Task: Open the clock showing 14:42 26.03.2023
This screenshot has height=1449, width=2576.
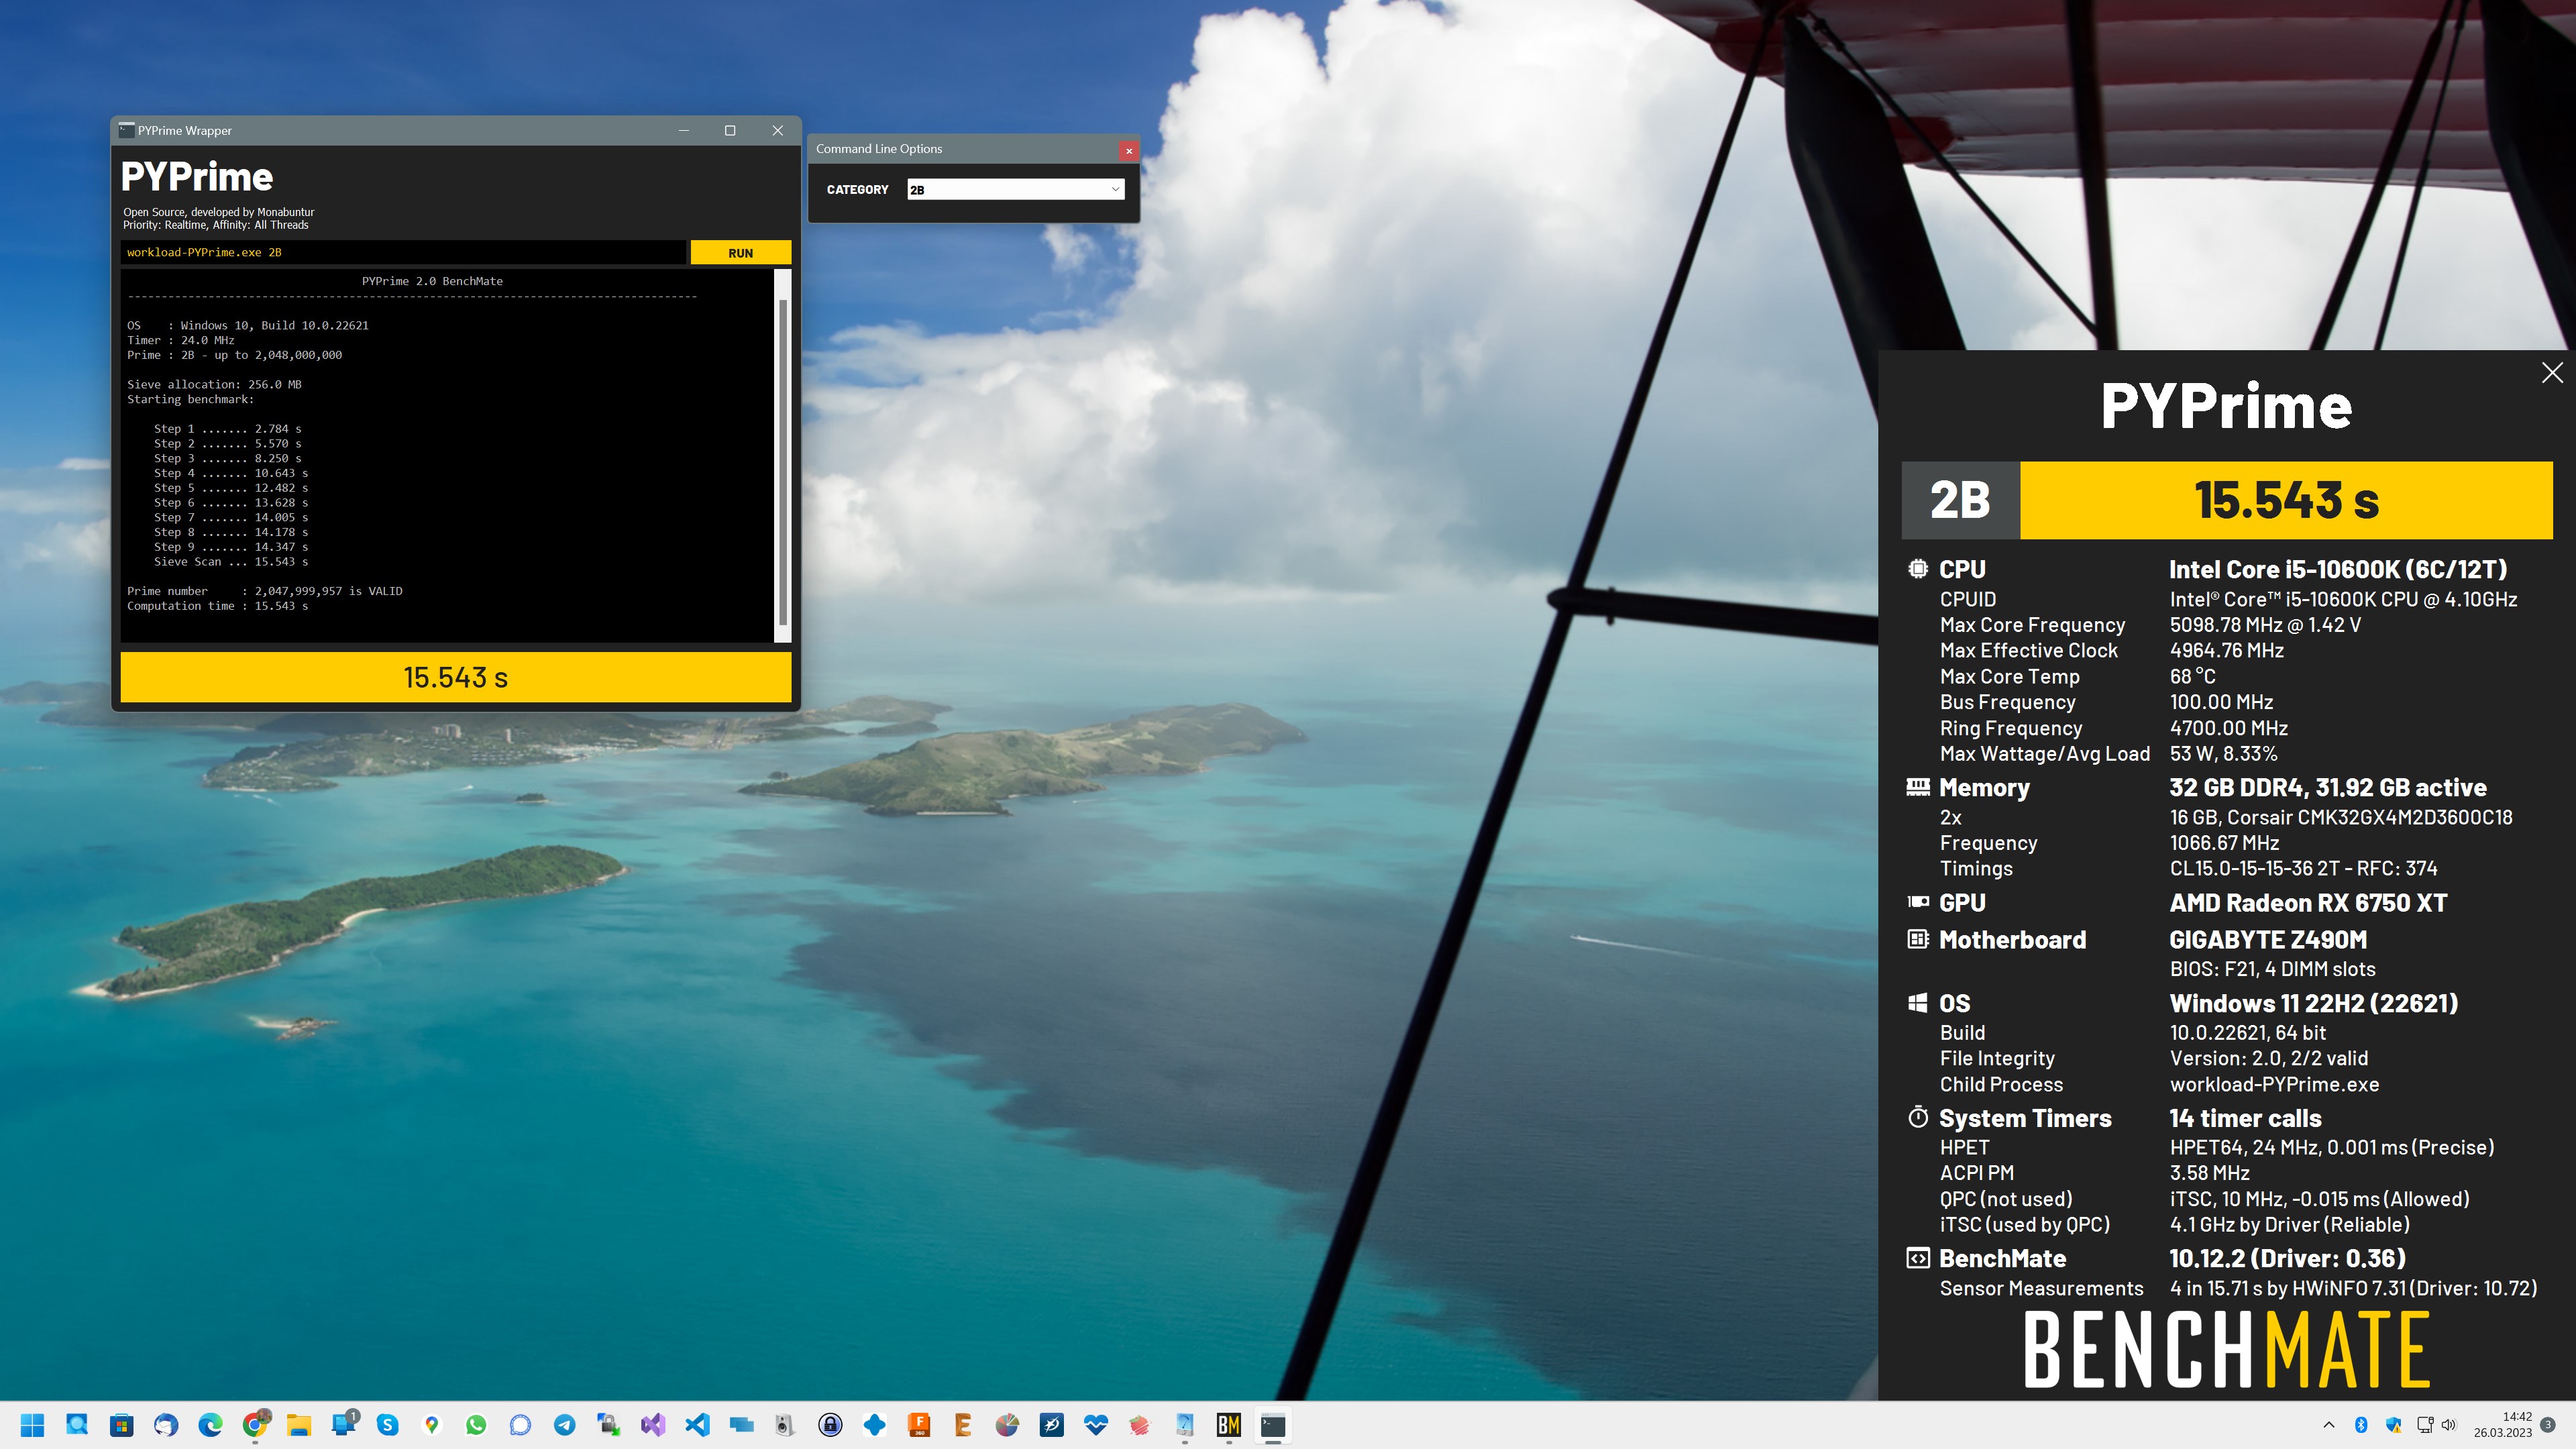Action: [2502, 1425]
